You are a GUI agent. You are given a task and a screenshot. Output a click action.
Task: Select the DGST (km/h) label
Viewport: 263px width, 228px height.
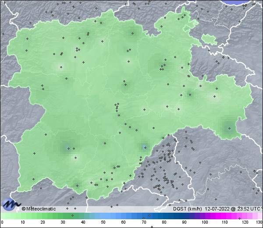187,209
